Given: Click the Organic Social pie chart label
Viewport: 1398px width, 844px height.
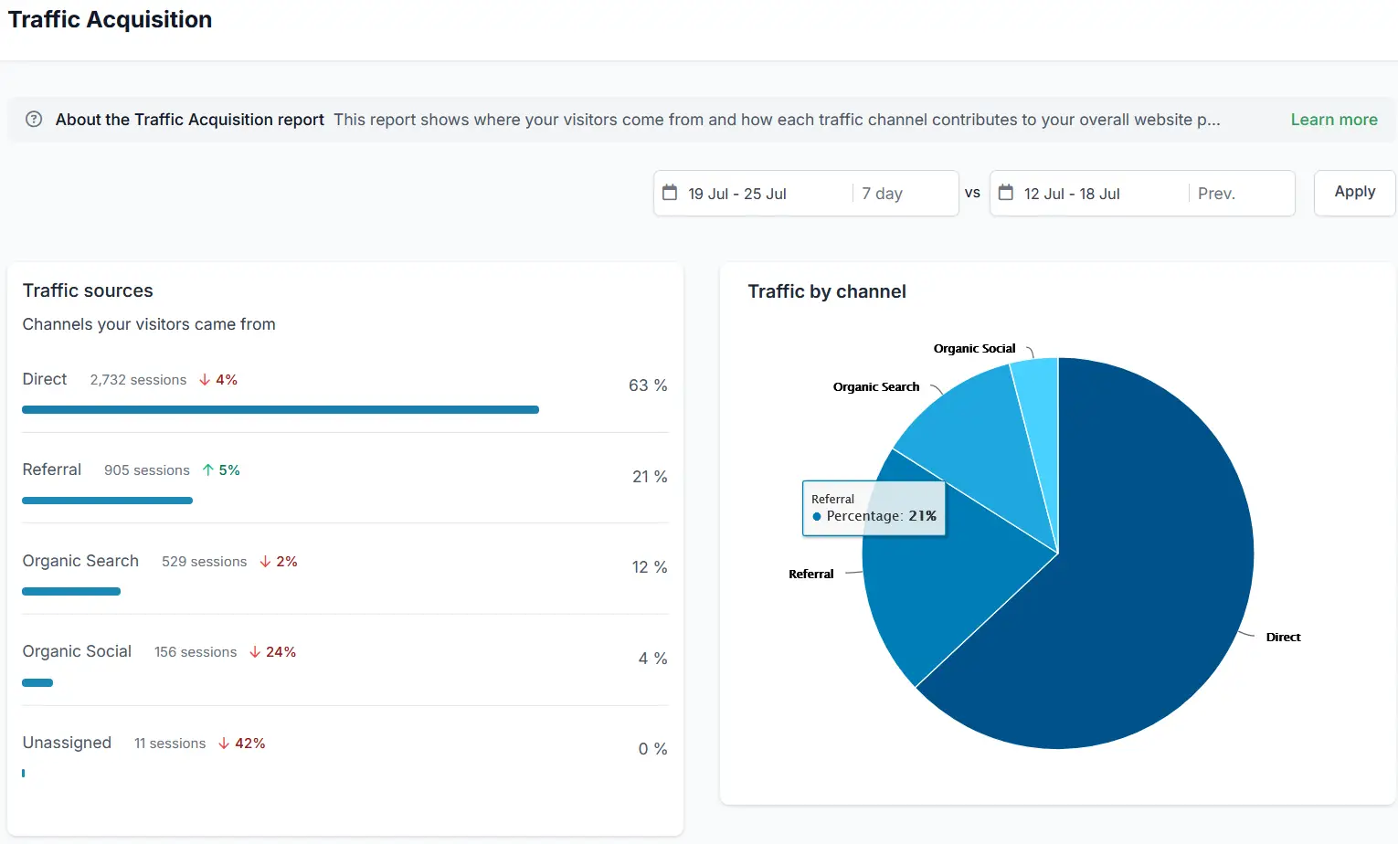Looking at the screenshot, I should (x=974, y=349).
